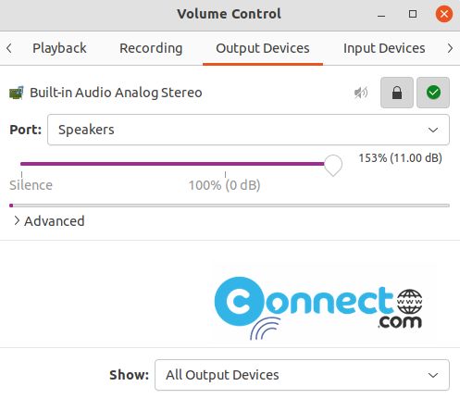Switch to the Recording tab
Viewport: 460px width, 399px height.
point(151,48)
